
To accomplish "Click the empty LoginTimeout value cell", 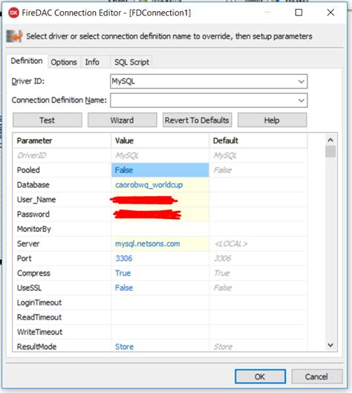I will tap(160, 303).
